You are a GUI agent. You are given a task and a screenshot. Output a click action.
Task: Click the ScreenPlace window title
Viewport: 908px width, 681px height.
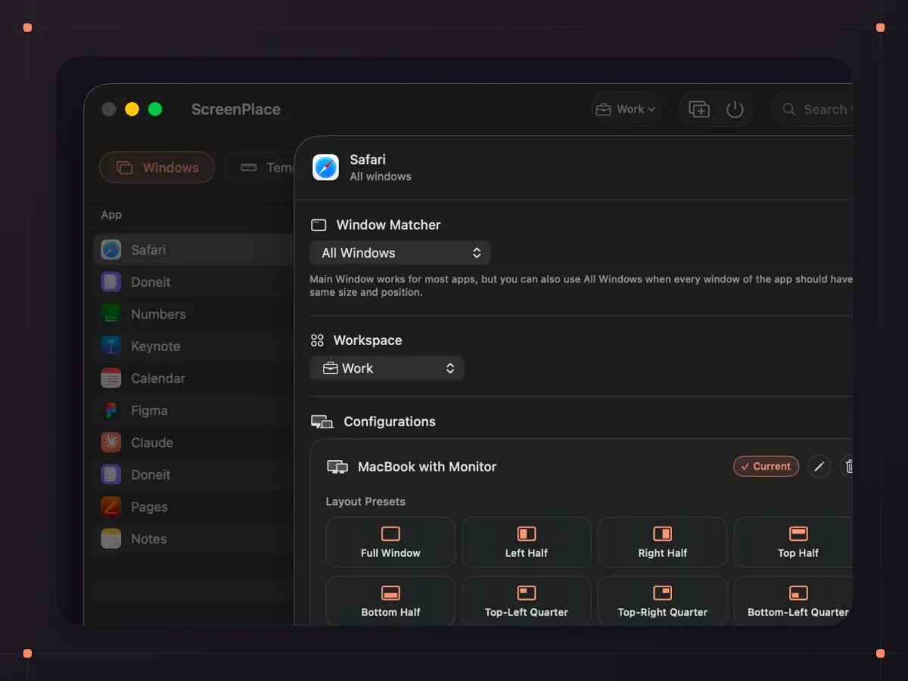coord(236,110)
